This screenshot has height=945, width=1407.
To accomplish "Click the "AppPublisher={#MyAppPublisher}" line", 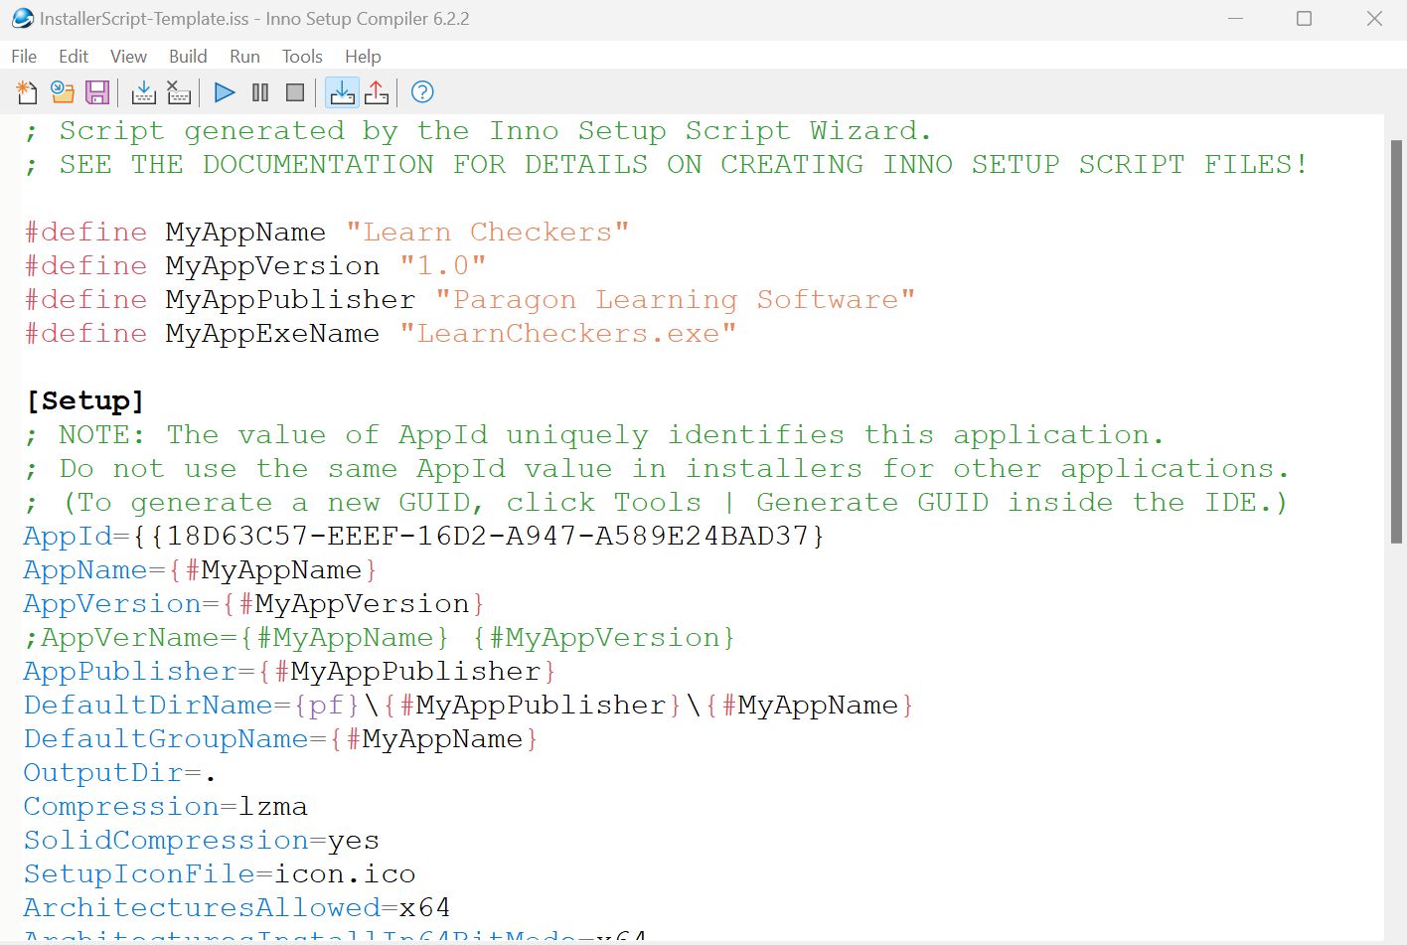I will (x=290, y=672).
